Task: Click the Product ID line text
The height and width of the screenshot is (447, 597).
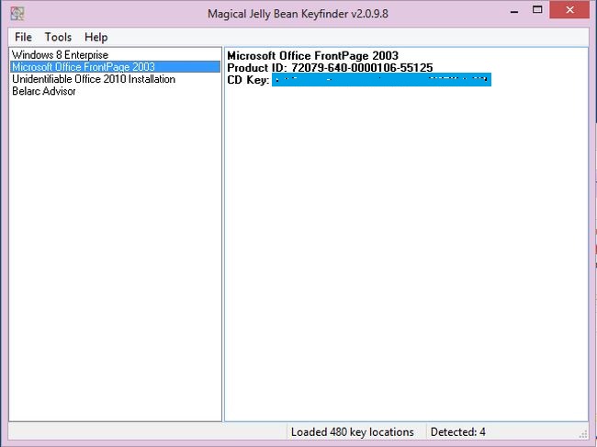Action: 330,67
